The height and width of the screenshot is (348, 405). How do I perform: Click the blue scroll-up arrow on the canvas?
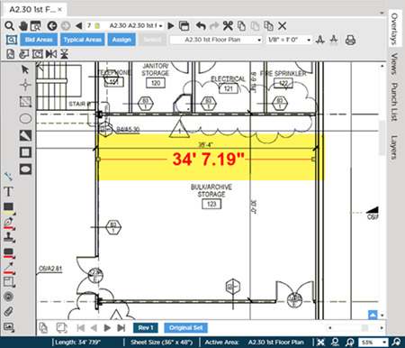(373, 315)
